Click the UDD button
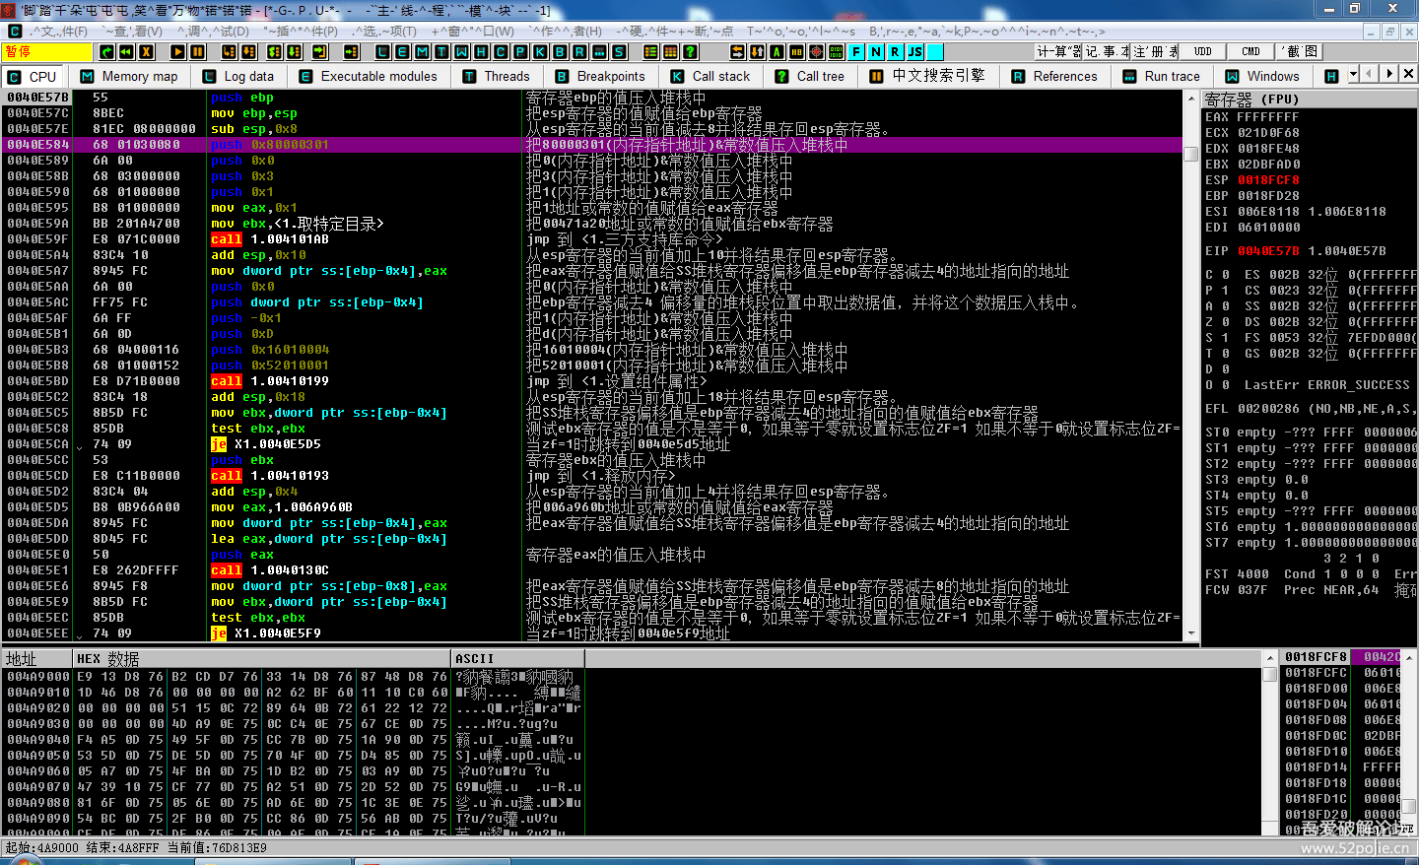This screenshot has height=865, width=1419. tap(1203, 51)
